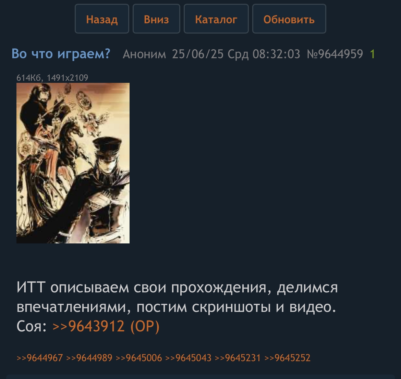Screen dimensions: 401x379
Task: Click the post text starting with ИТТ
Action: pos(177,297)
